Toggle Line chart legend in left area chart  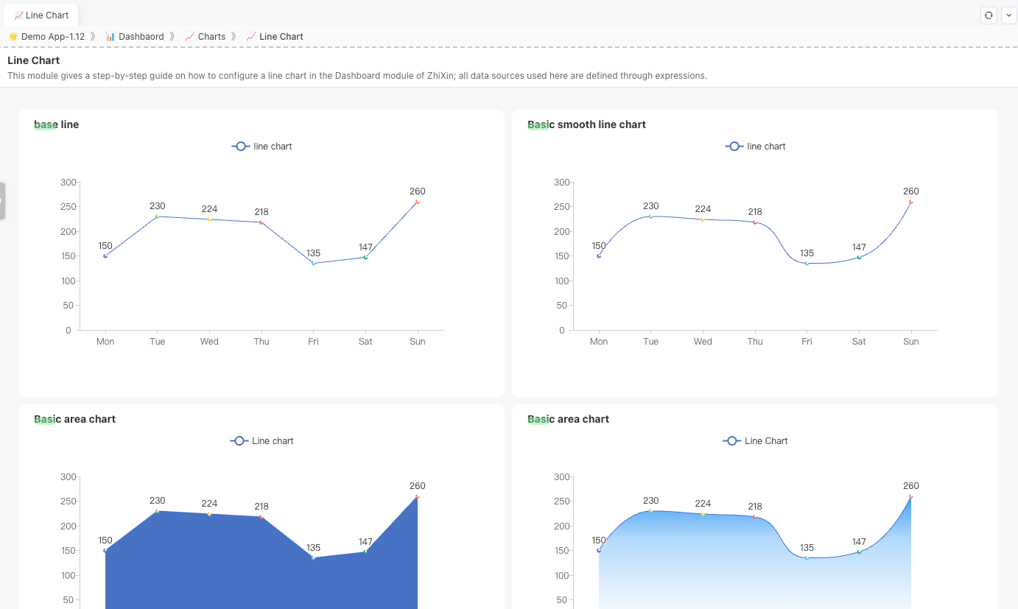click(x=261, y=441)
